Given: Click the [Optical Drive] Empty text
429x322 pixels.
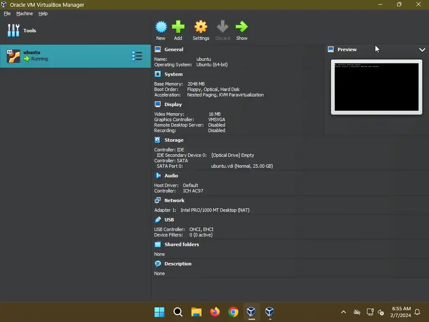Looking at the screenshot, I should click(233, 155).
